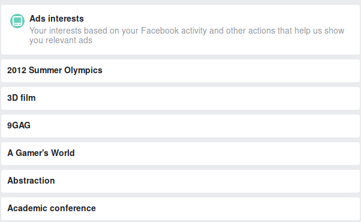Click the phrase relevant ads in description

click(69, 40)
